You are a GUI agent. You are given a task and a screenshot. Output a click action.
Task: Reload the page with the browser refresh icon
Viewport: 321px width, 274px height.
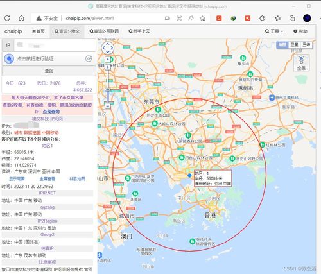(7, 18)
